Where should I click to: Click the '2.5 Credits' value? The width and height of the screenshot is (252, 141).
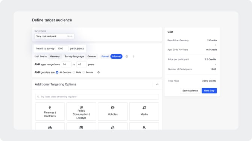click(210, 59)
